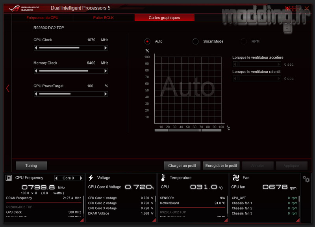Click the right arrow of fan acceleration delay
The image size is (315, 227).
pos(279,64)
